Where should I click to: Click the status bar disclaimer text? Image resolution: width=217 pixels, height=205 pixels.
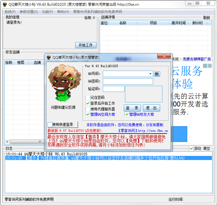point(29,199)
